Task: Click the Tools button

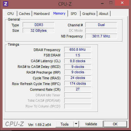Action: [65, 124]
